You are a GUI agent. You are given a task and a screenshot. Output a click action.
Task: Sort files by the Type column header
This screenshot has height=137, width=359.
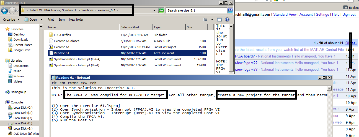coord(169,27)
